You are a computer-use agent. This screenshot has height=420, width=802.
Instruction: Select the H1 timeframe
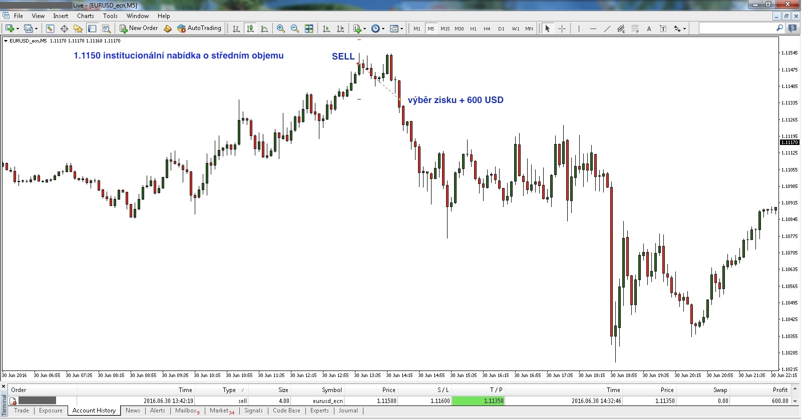coord(473,28)
